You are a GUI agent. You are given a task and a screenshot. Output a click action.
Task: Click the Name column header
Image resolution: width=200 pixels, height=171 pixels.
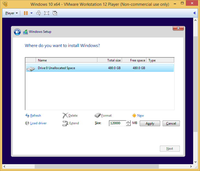coord(67,60)
